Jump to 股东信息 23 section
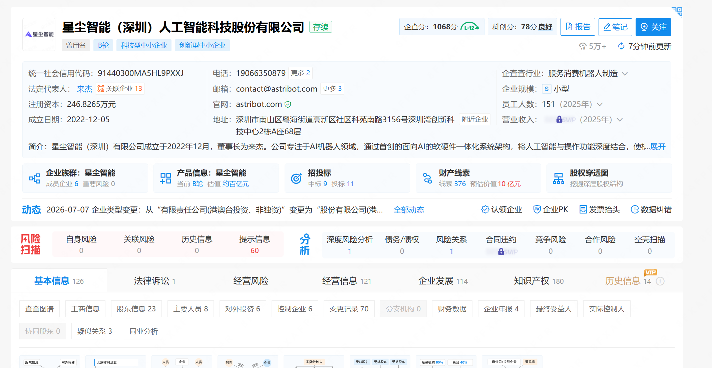Screen dimensions: 712x368 (x=136, y=309)
